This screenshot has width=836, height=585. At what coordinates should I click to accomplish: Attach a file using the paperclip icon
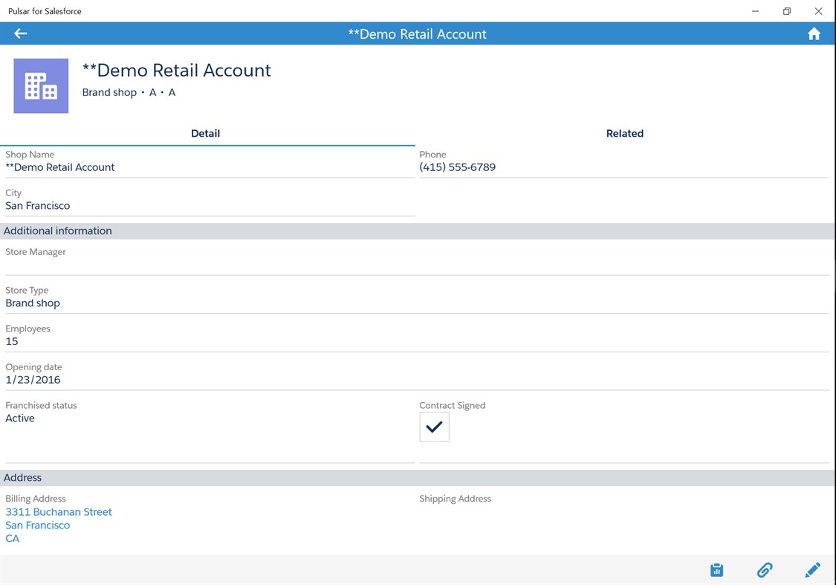pyautogui.click(x=765, y=569)
